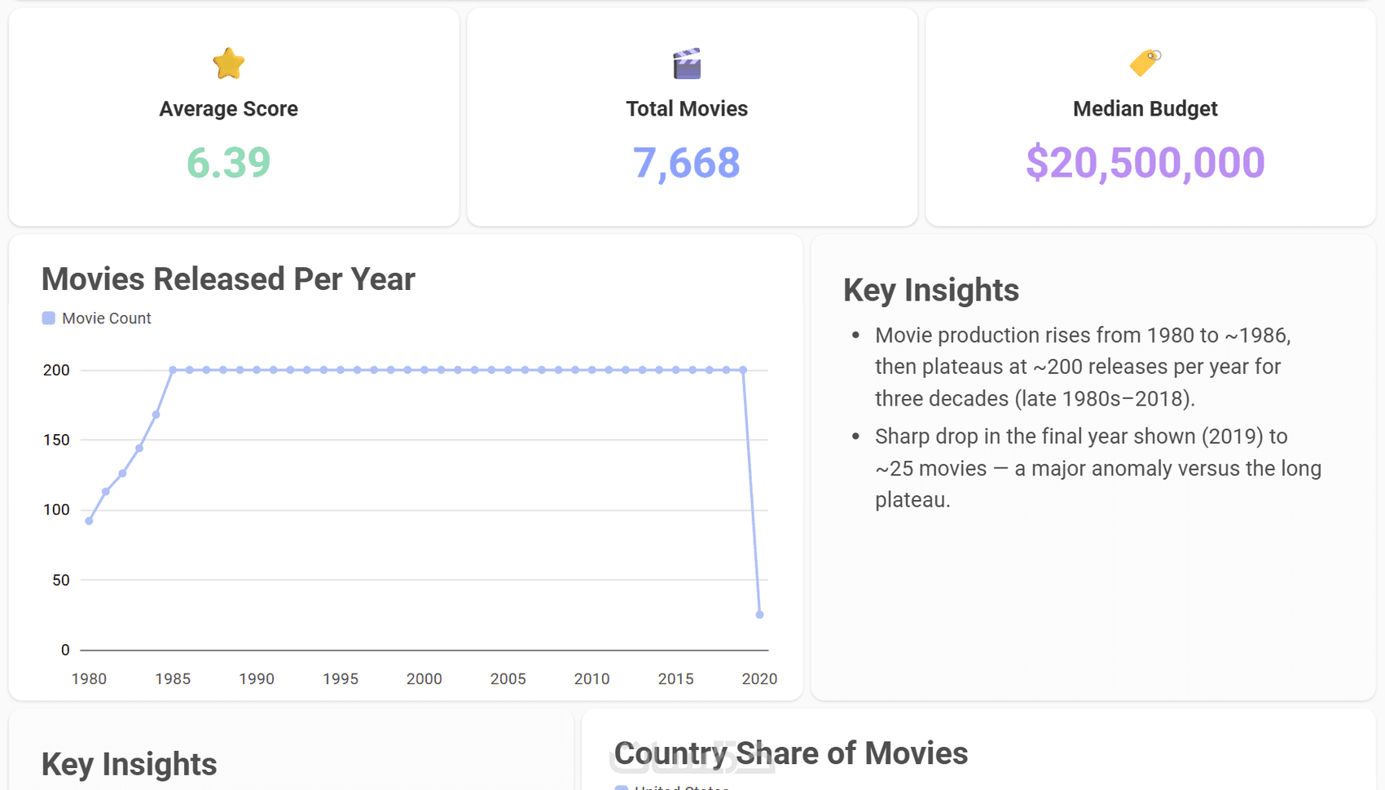Click the Sharp drop in final year insight
Screen dimensions: 1385x790
(1098, 468)
